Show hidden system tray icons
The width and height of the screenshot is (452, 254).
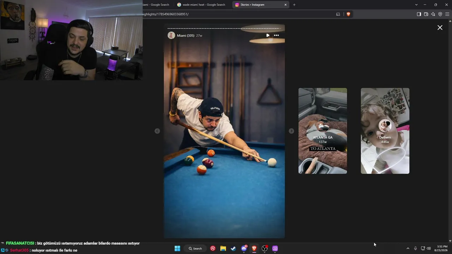pyautogui.click(x=408, y=248)
